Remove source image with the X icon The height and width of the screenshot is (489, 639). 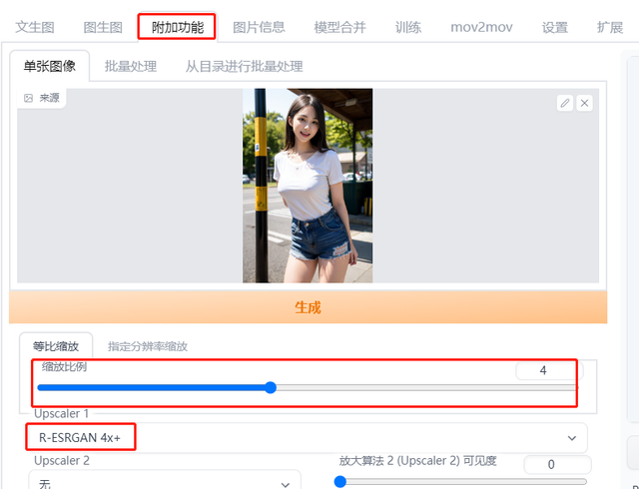click(584, 103)
